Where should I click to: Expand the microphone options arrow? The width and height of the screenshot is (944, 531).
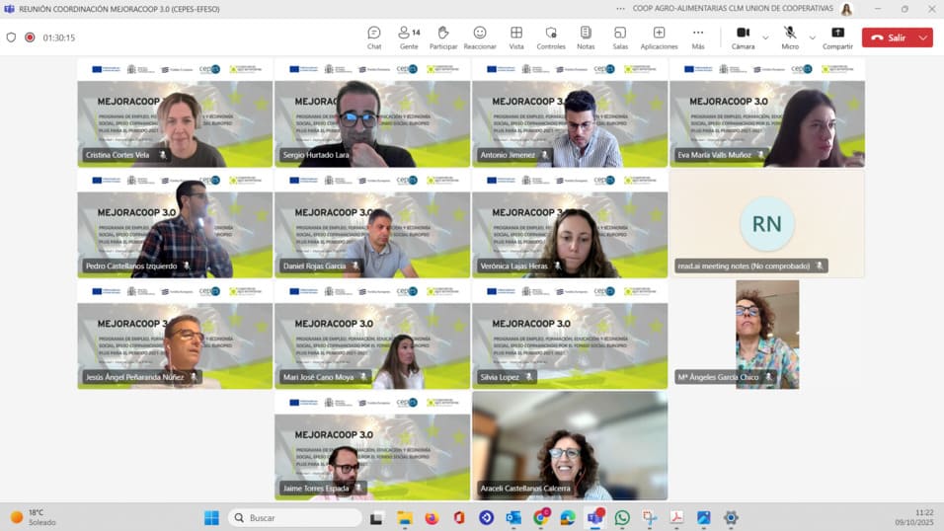point(813,38)
